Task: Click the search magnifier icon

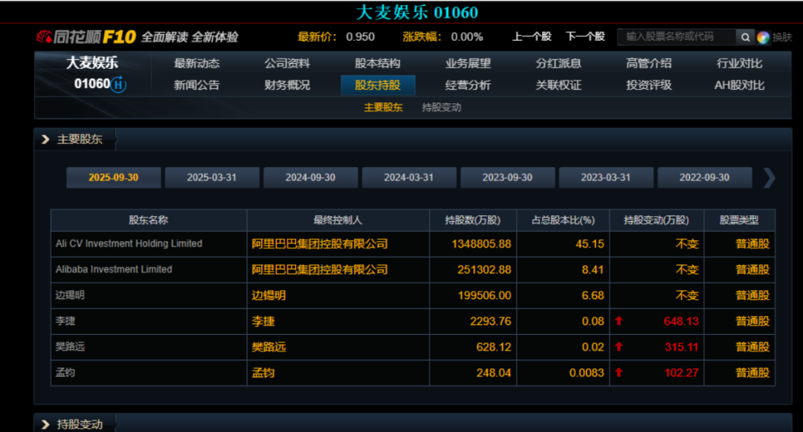Action: click(745, 37)
